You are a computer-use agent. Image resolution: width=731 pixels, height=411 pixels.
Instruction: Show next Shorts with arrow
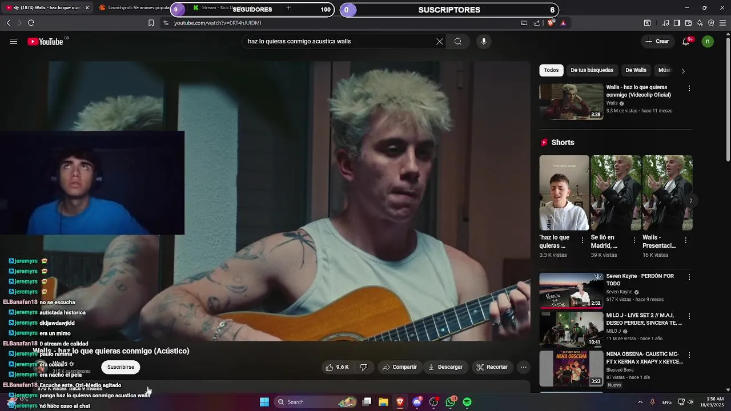click(690, 201)
